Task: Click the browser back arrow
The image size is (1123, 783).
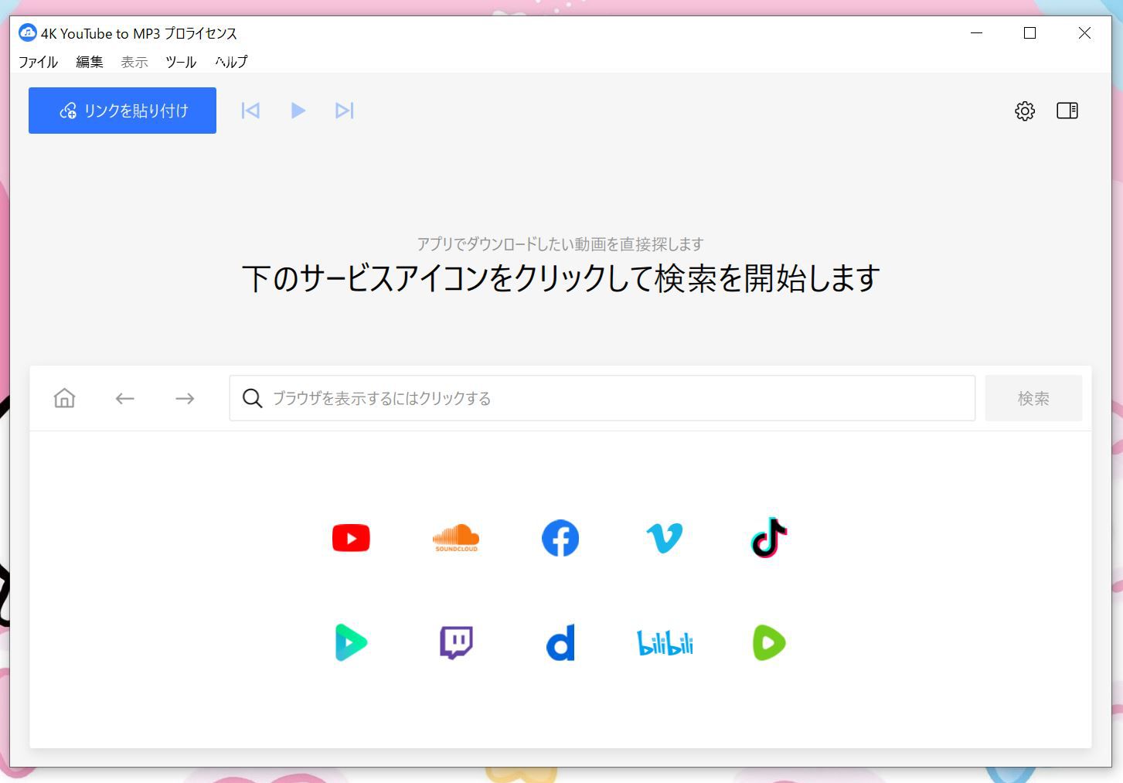Action: [x=124, y=398]
